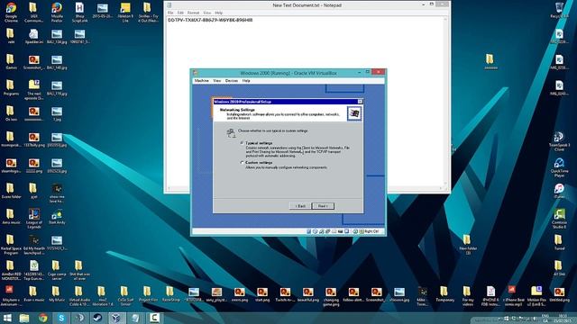Image resolution: width=577 pixels, height=324 pixels.
Task: Open the Notepad Help menu
Action: [218, 13]
